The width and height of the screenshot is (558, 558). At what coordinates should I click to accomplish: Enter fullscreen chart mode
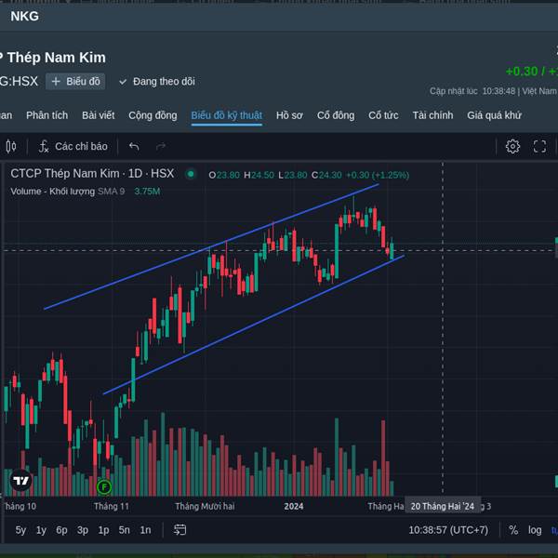pyautogui.click(x=539, y=146)
